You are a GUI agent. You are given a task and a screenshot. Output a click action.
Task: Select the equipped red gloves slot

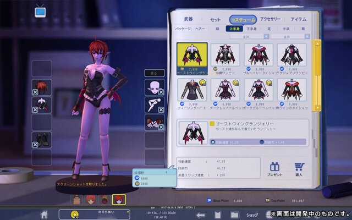tap(155, 123)
